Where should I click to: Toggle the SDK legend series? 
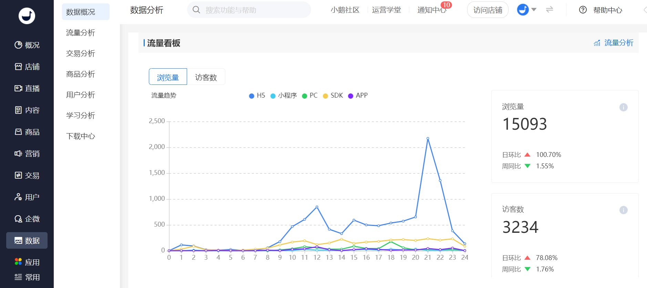333,96
